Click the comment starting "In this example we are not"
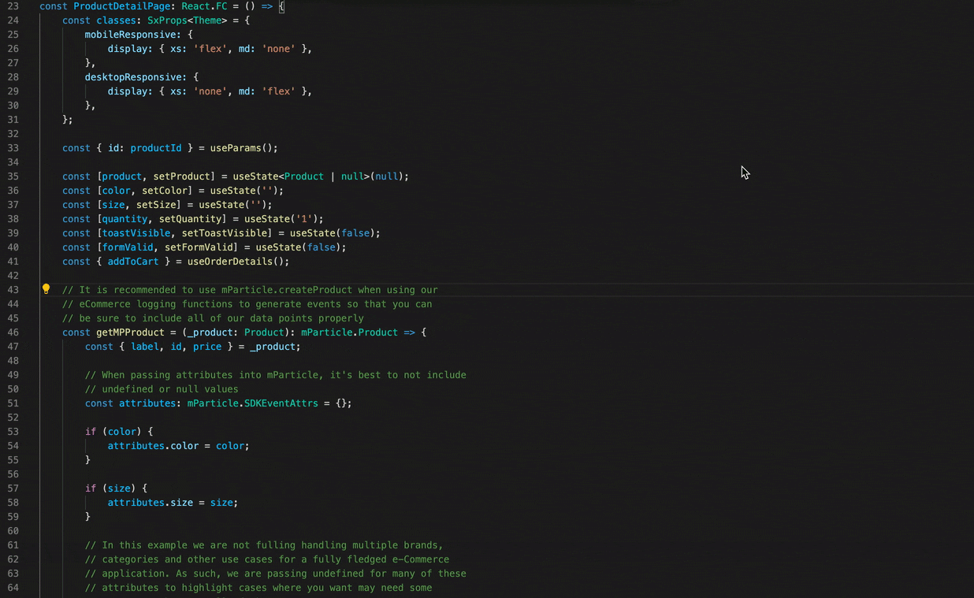974x598 pixels. coord(264,545)
